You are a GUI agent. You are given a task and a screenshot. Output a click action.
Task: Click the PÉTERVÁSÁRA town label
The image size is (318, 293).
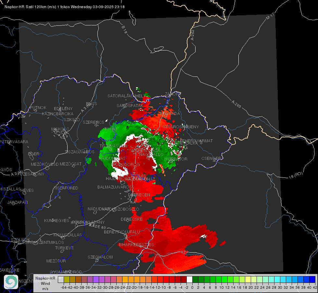[15, 142]
